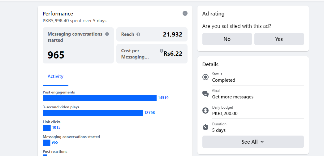Click the Messaging conversations started bar
This screenshot has height=156, width=324.
(46, 142)
